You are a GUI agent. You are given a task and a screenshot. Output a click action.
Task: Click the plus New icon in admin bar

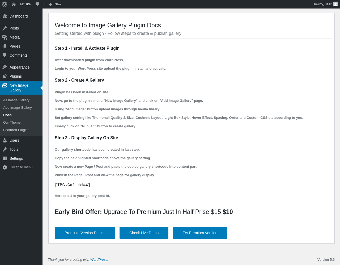(x=50, y=4)
